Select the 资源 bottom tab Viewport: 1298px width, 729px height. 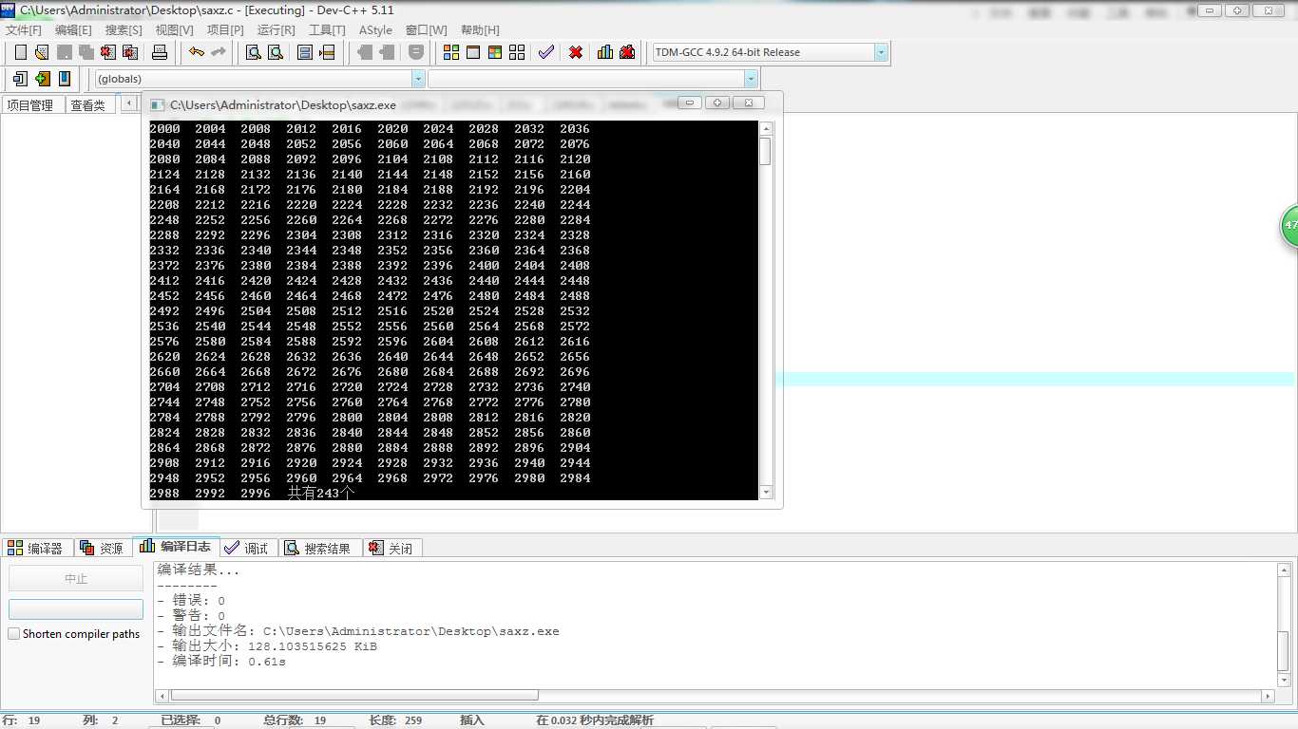coord(103,548)
